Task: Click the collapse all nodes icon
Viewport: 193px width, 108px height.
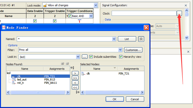Action: coord(67,64)
